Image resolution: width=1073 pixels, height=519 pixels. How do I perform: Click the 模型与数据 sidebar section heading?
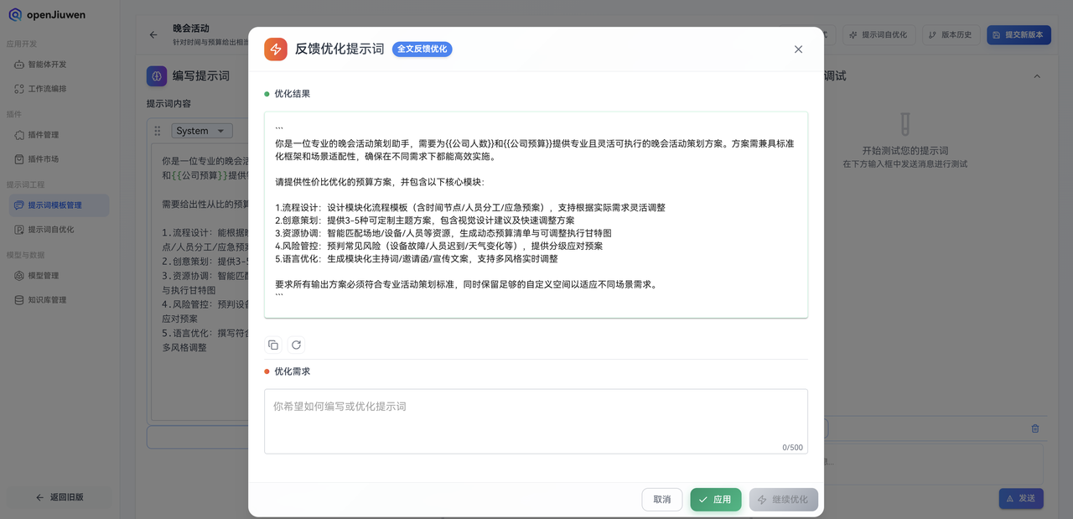26,255
